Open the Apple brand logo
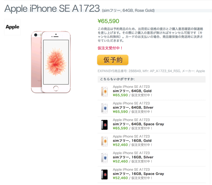The height and width of the screenshot is (185, 212). [x=12, y=27]
